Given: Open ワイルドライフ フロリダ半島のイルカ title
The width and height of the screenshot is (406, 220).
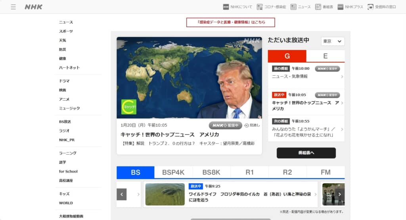Looking at the screenshot, I should pyautogui.click(x=250, y=197).
